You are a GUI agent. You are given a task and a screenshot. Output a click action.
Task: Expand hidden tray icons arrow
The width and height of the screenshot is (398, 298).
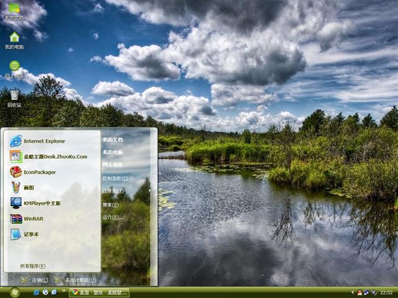click(x=353, y=292)
